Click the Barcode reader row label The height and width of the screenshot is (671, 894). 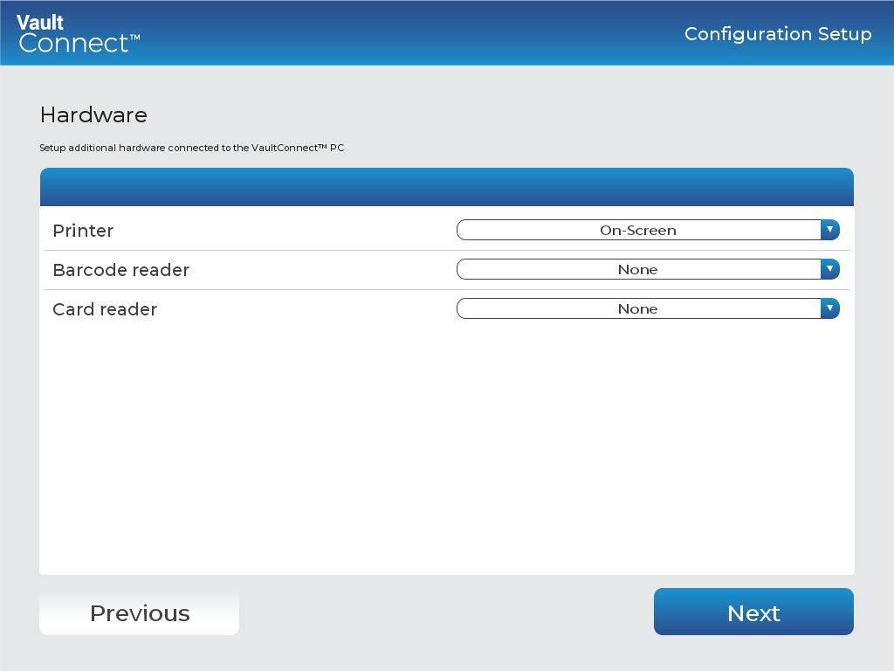pyautogui.click(x=120, y=270)
